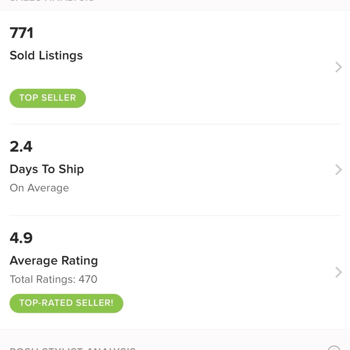The image size is (350, 350).
Task: Click the TOP SELLER badge
Action: point(48,98)
